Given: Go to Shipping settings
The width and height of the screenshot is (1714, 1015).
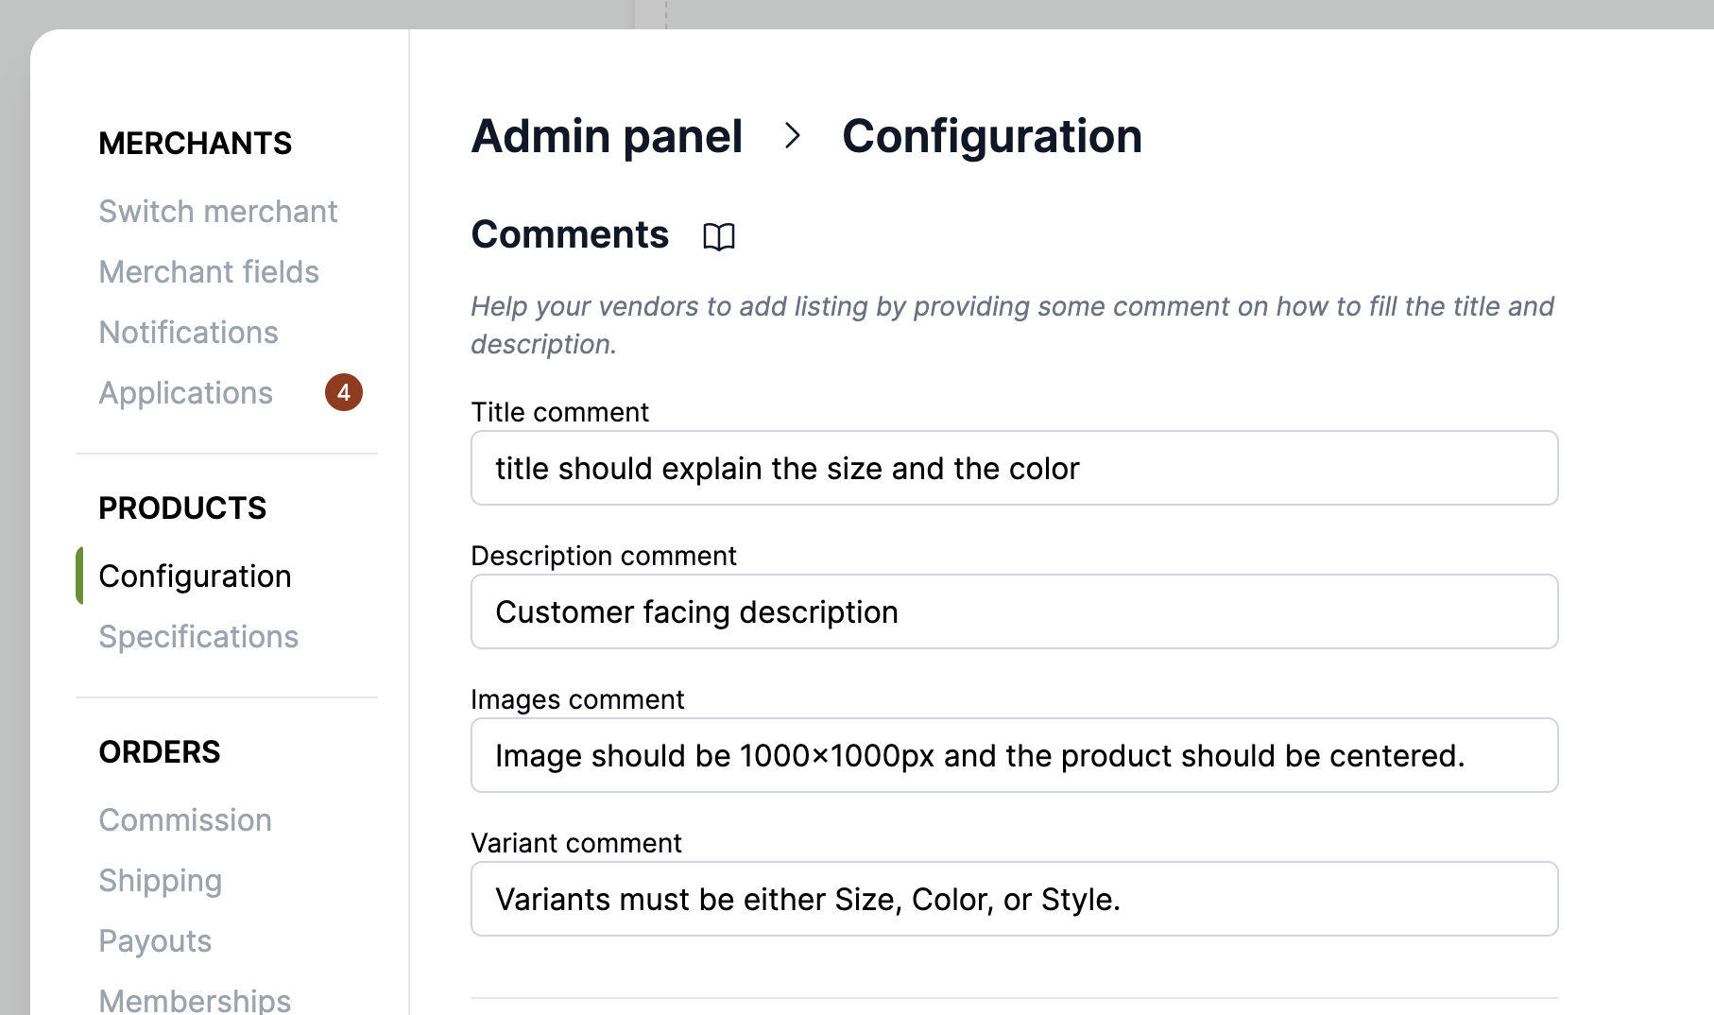Looking at the screenshot, I should 160,880.
